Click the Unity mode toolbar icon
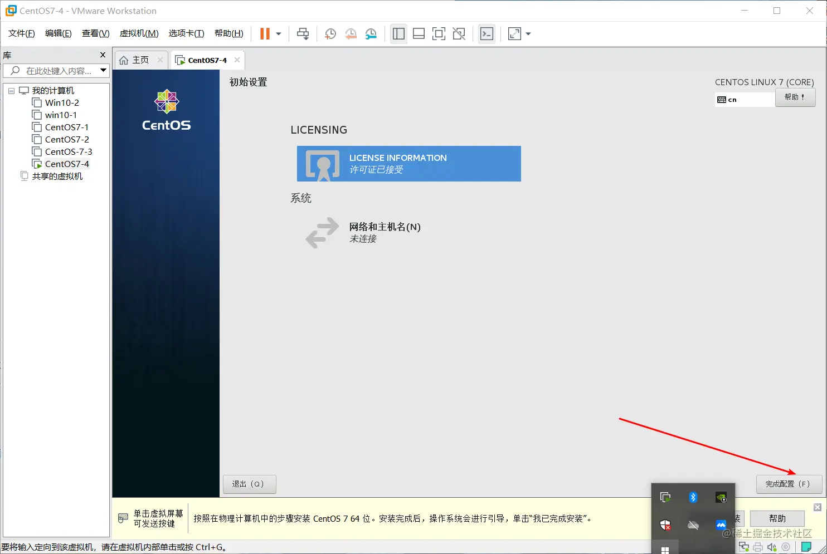 pos(459,33)
